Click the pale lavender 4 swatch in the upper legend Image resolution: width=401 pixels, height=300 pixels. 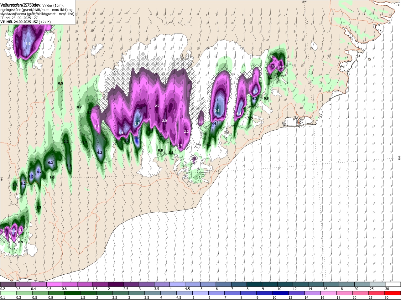pos(177,284)
